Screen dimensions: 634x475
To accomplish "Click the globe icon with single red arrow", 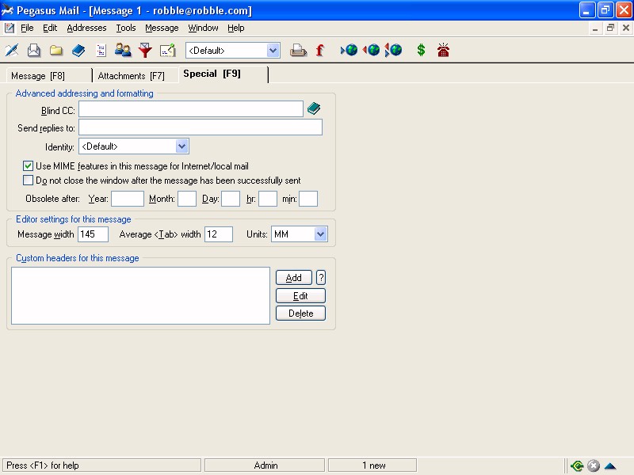I will tap(371, 50).
